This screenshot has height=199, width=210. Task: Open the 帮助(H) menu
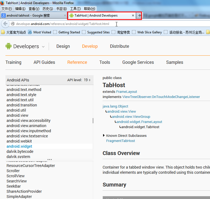[x=89, y=9]
